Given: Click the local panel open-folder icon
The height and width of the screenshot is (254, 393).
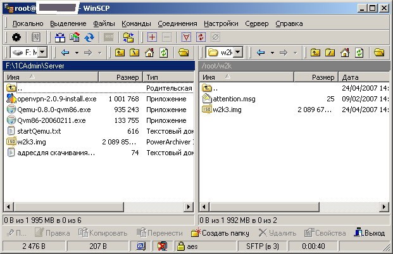Looking at the screenshot, I should [184, 53].
